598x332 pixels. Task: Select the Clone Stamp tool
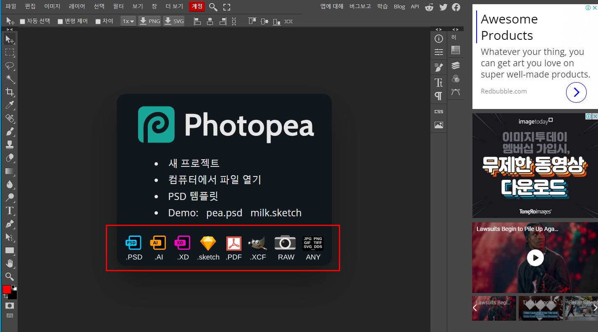9,145
